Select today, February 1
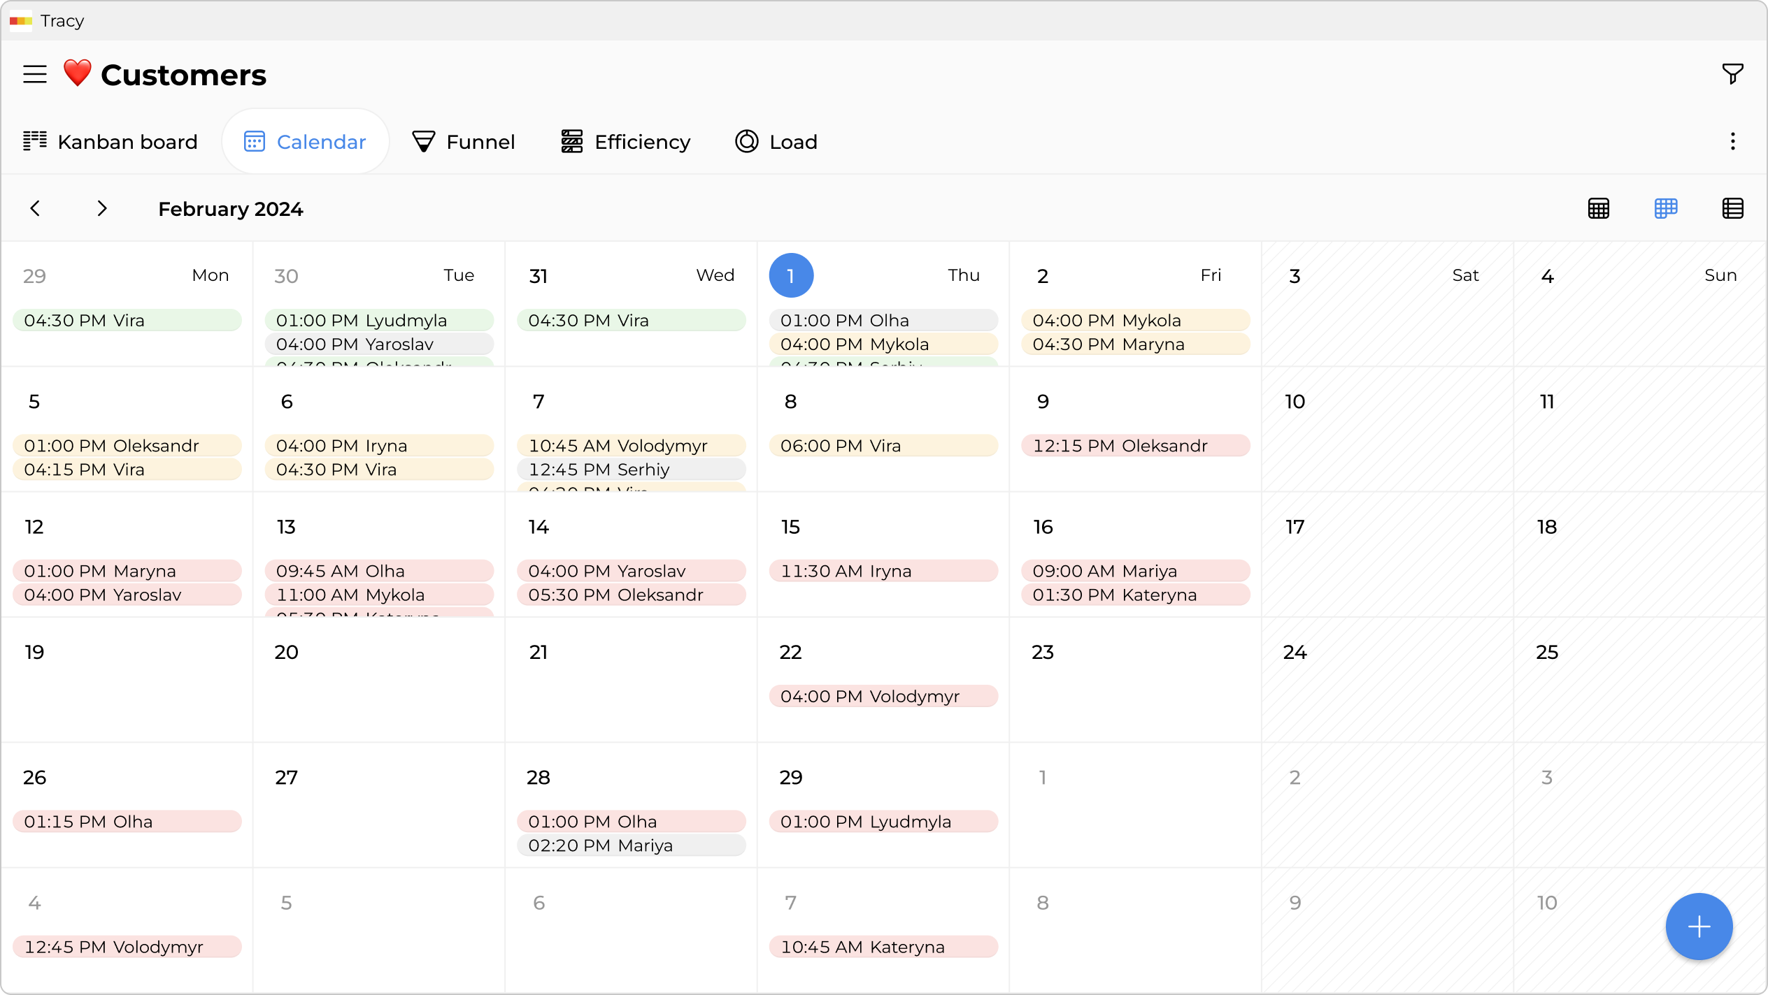The image size is (1768, 995). pyautogui.click(x=791, y=275)
